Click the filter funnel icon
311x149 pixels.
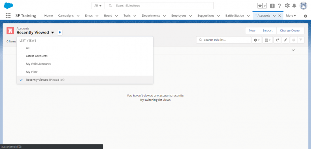coord(301,40)
